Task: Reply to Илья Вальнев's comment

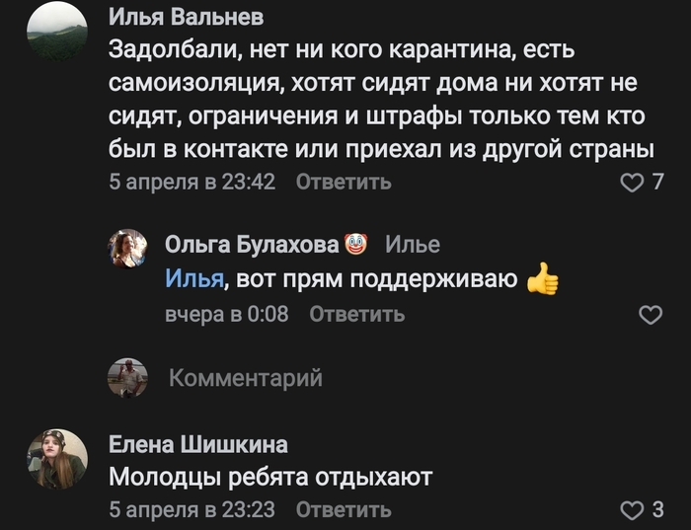Action: [x=344, y=182]
